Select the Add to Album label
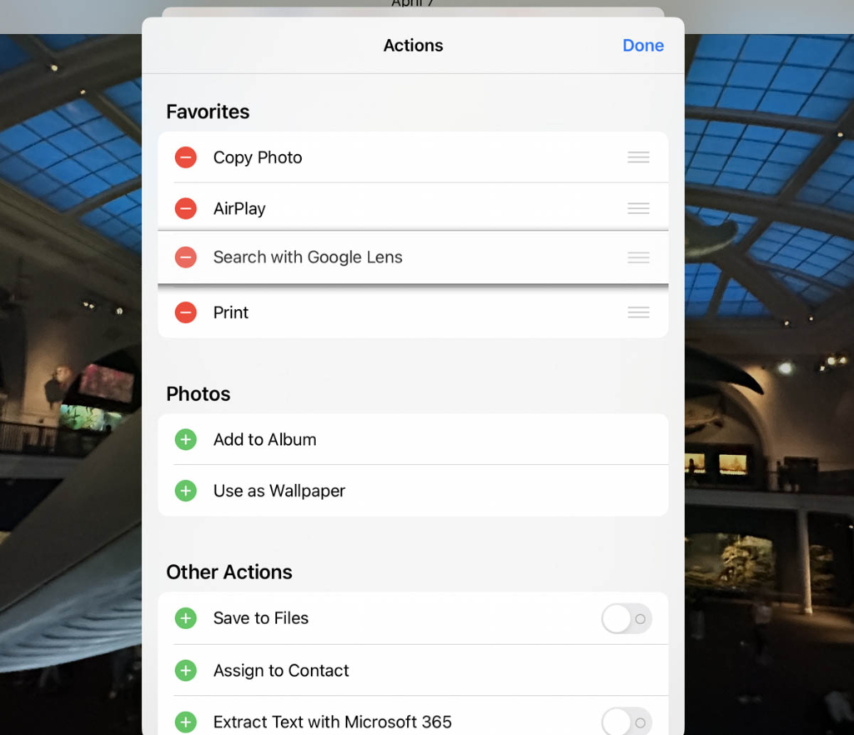 pos(264,440)
